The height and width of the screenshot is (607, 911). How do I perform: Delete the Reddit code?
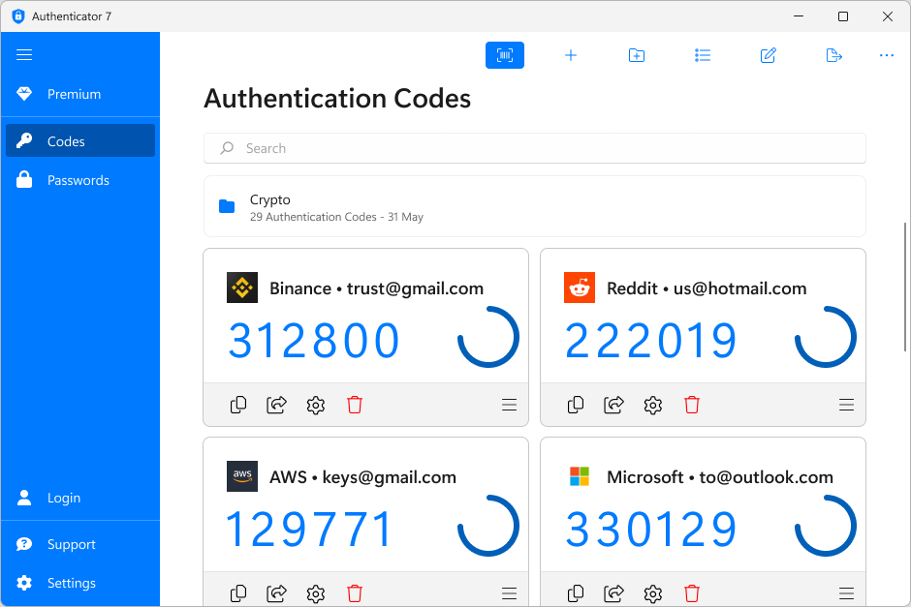(691, 405)
